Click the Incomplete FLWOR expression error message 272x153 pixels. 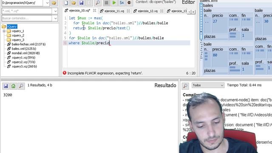click(105, 73)
